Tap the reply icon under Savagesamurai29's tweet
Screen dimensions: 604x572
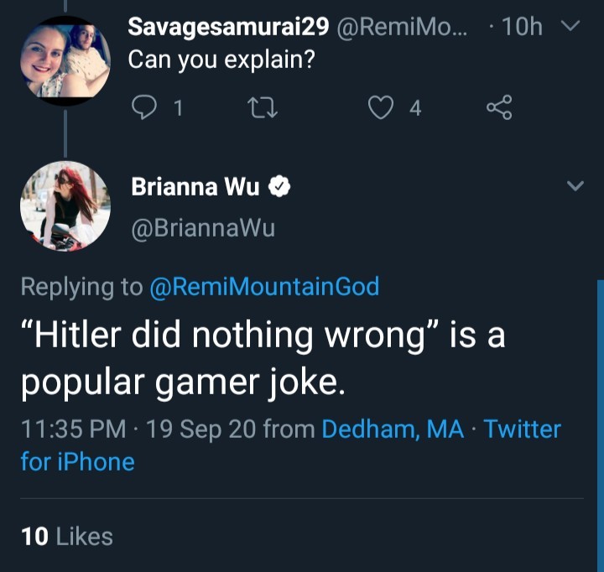click(x=145, y=107)
